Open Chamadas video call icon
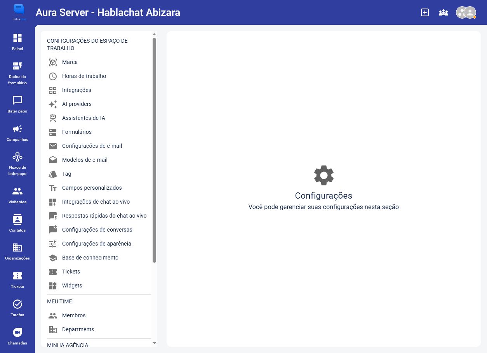Viewport: 487px width, 353px height. 17,332
